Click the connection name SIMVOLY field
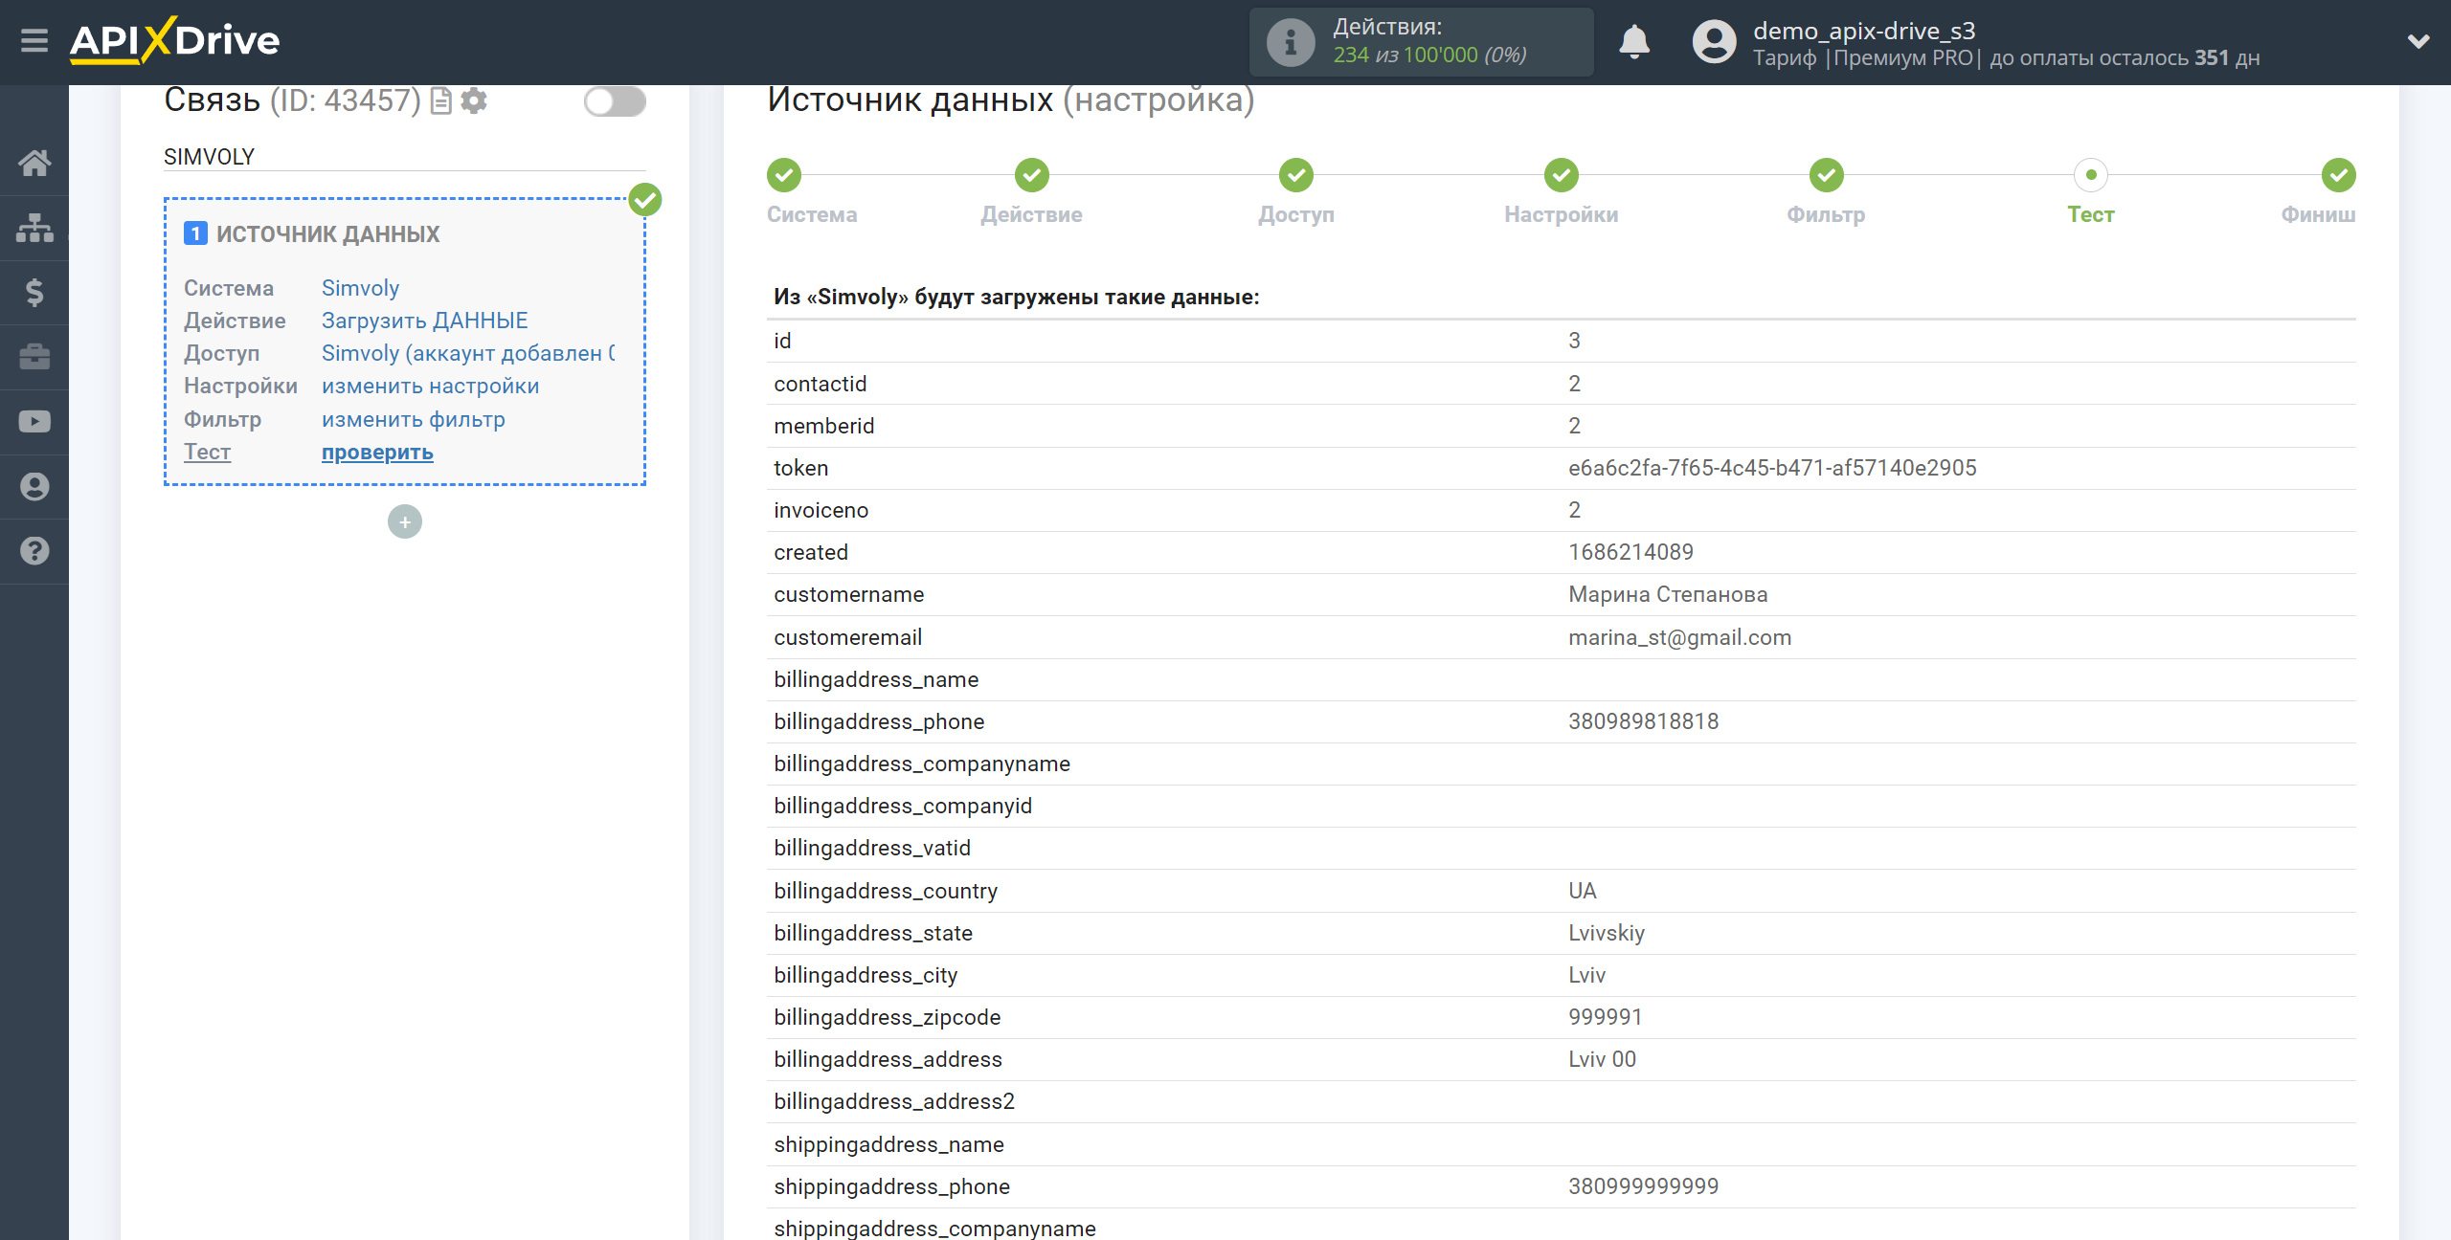 tap(404, 157)
